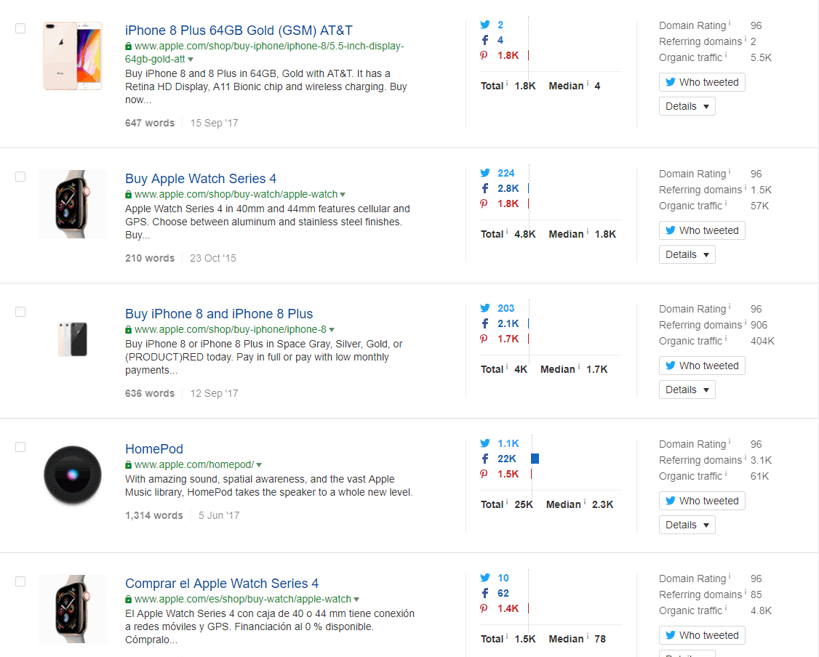Click the HomePod product thumbnail
Screen dimensions: 819x657
coord(73,475)
